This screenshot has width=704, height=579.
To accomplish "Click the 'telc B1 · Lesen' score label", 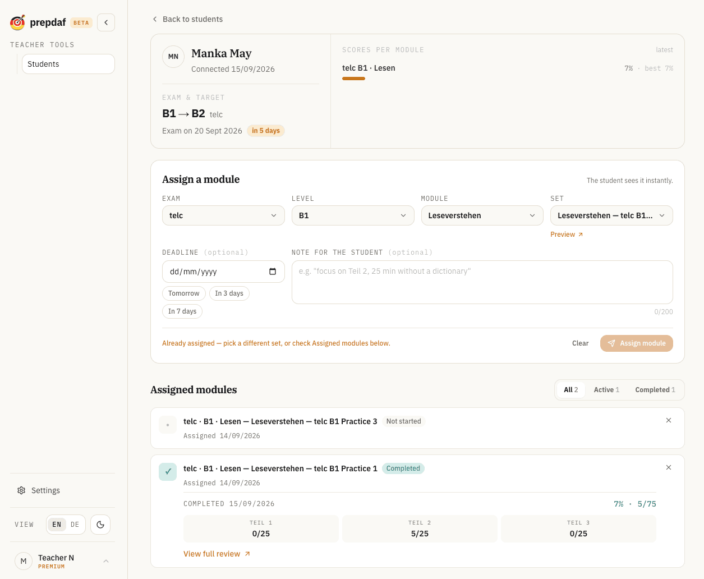I will pyautogui.click(x=369, y=68).
